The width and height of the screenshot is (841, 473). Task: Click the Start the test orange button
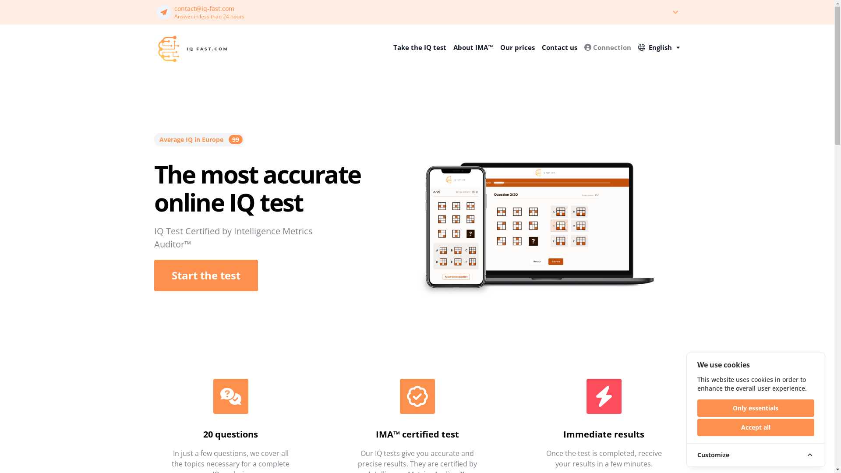point(205,275)
